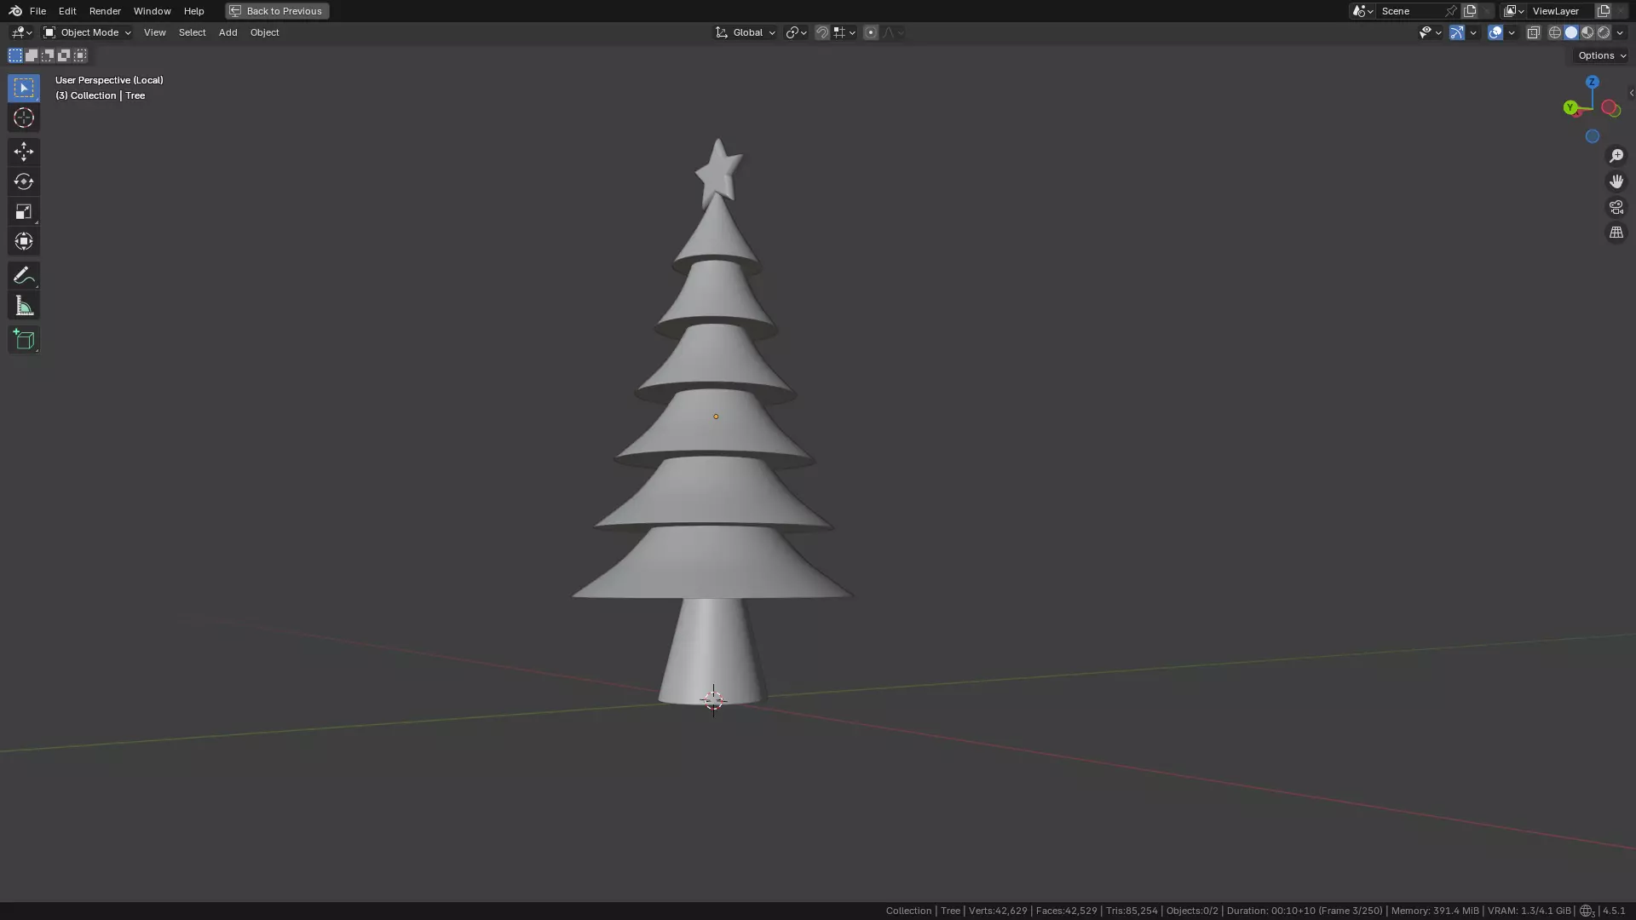Image resolution: width=1636 pixels, height=920 pixels.
Task: Open selectability and visibility dropdown
Action: 1430,32
